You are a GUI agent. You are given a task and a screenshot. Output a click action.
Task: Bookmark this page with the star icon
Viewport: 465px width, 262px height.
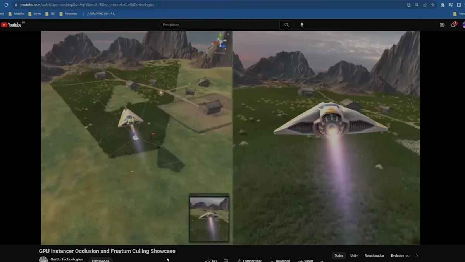tap(433, 5)
